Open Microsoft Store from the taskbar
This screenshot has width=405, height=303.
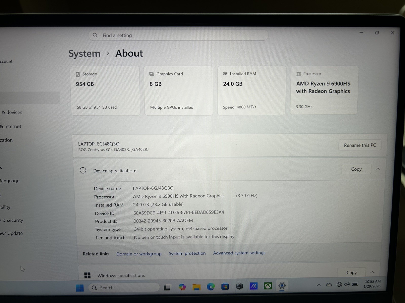tap(225, 286)
